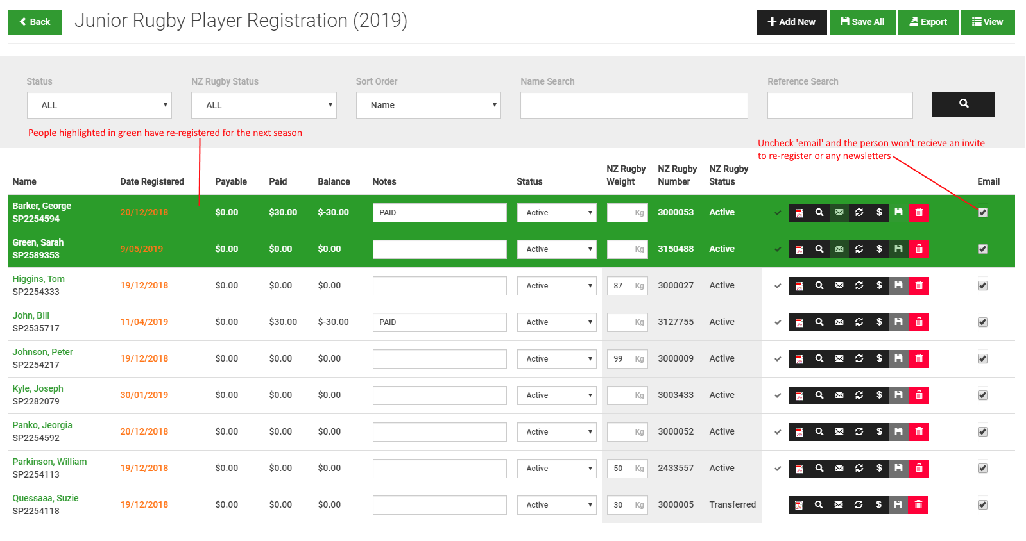This screenshot has width=1026, height=541.
Task: Click the Add New button
Action: [x=791, y=22]
